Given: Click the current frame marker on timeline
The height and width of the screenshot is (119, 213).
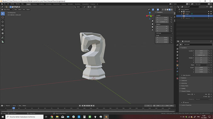Looking at the screenshot, I should click(x=14, y=108).
